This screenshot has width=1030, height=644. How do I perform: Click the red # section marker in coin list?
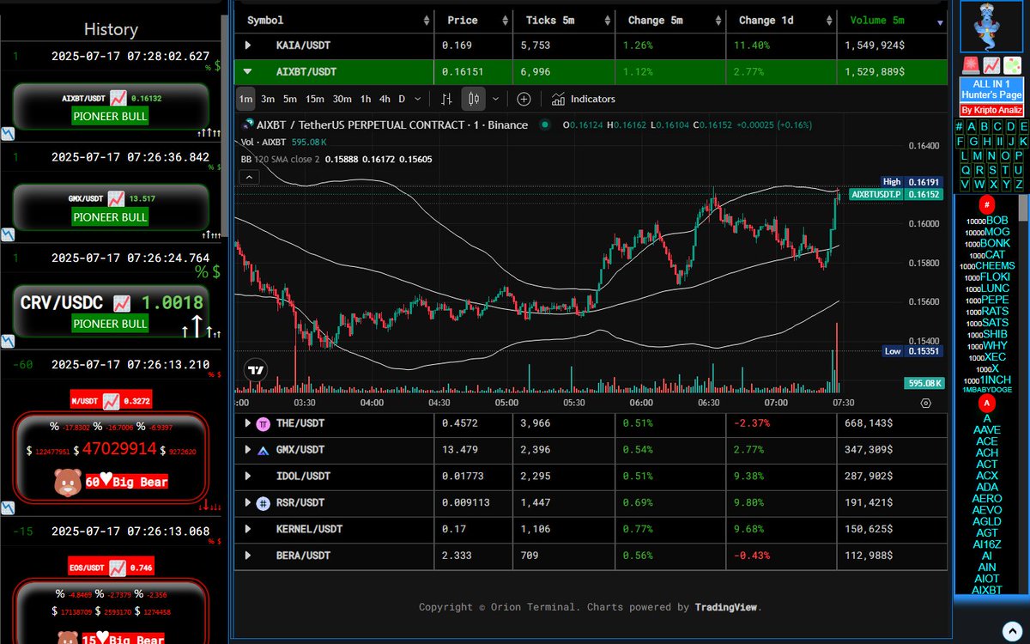(987, 205)
